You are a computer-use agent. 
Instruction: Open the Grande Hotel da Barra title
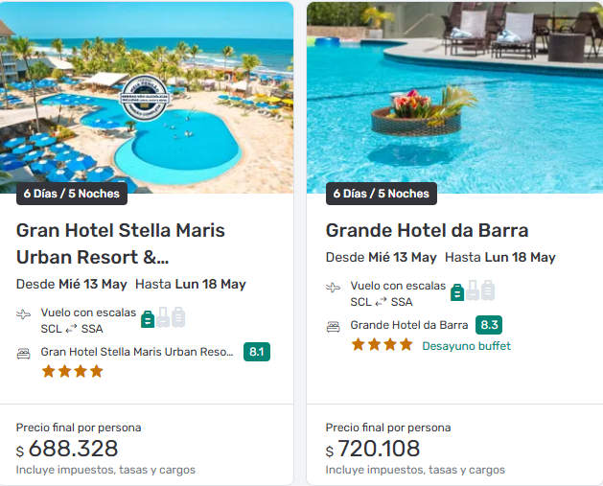[x=427, y=230]
